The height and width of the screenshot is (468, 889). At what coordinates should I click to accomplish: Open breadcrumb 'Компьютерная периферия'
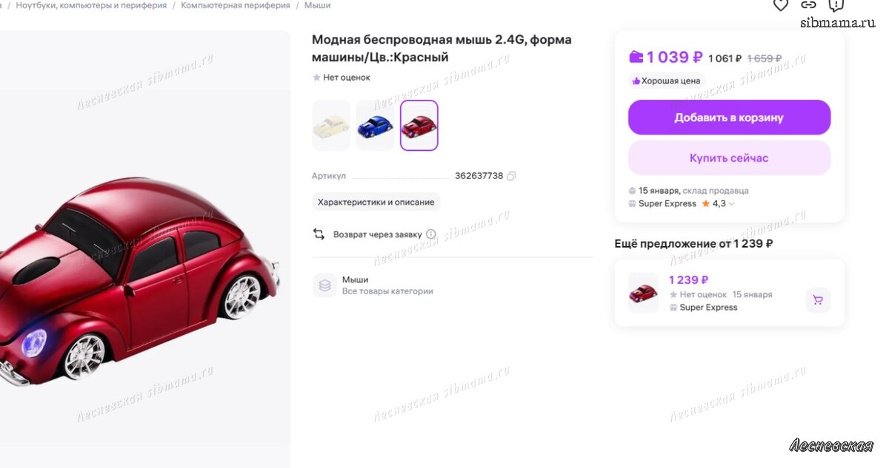[x=236, y=5]
